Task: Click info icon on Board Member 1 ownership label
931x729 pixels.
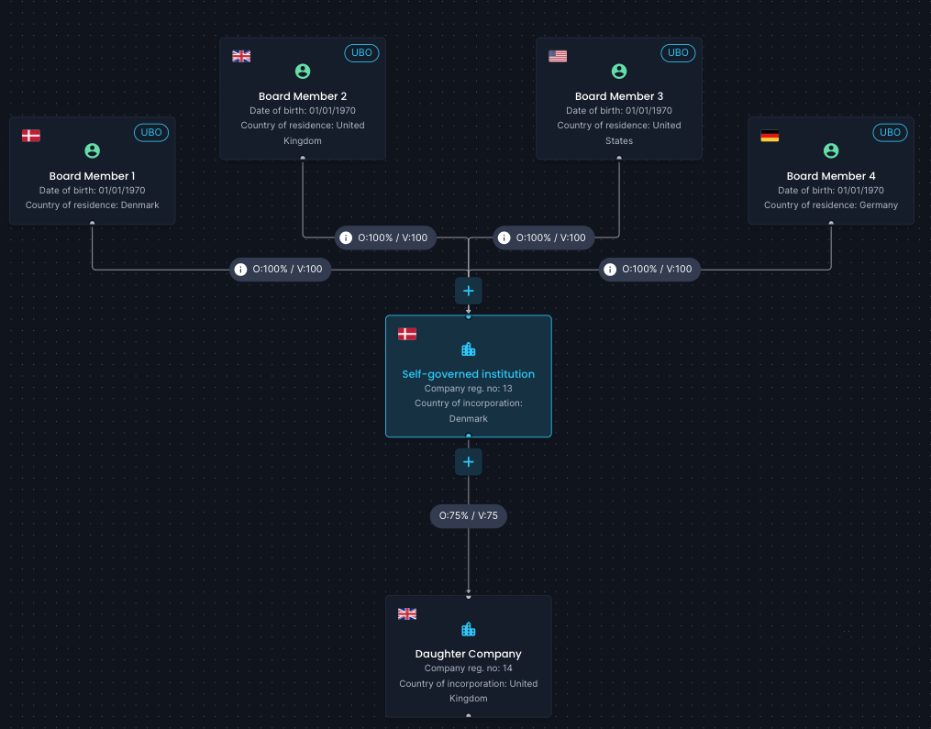Action: coord(240,270)
